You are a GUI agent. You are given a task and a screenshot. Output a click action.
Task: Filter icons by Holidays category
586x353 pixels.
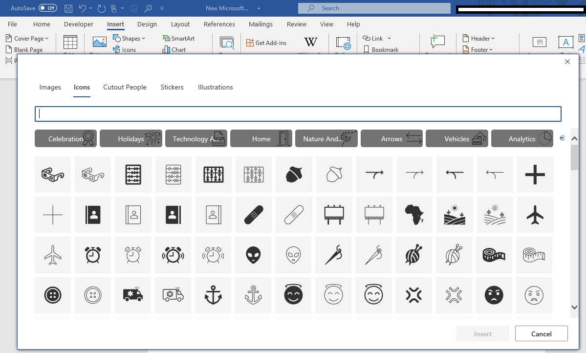[131, 138]
